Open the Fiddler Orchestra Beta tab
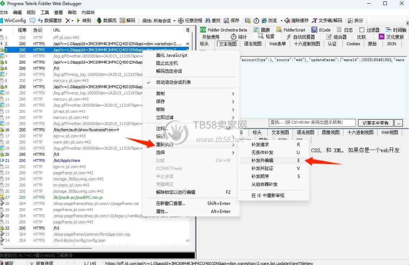 (224, 30)
